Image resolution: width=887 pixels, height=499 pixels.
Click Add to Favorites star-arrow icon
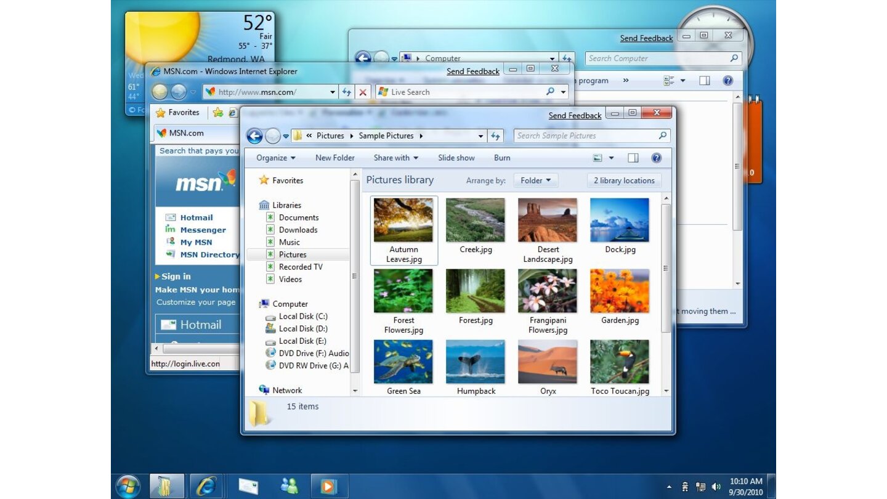[218, 113]
